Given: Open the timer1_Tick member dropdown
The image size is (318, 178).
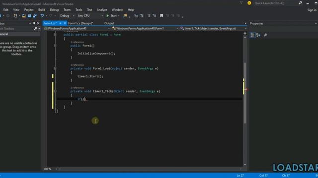Looking at the screenshot, I should click(245, 29).
